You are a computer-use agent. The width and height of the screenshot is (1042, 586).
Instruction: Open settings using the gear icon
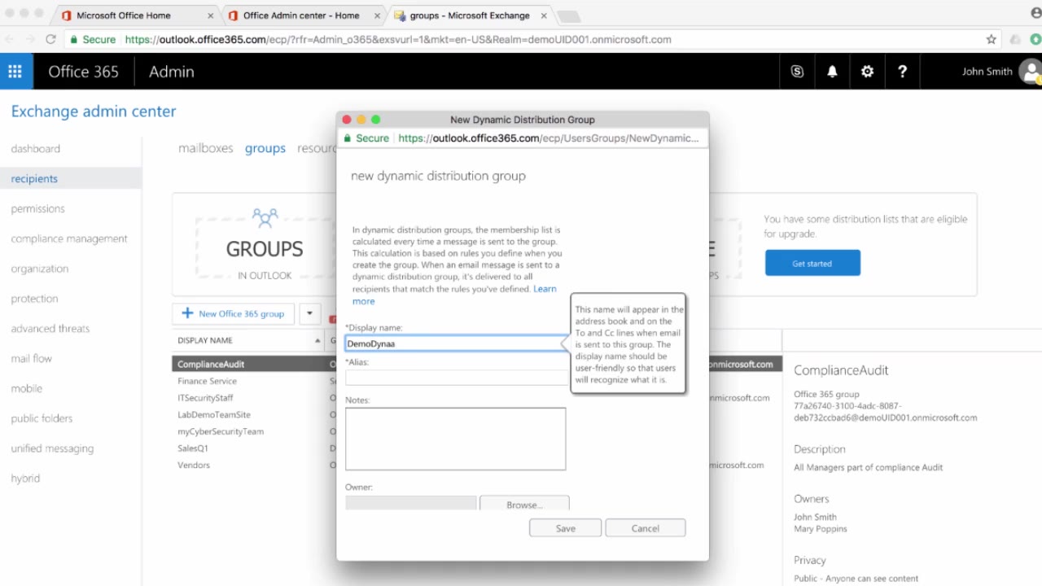pos(867,72)
